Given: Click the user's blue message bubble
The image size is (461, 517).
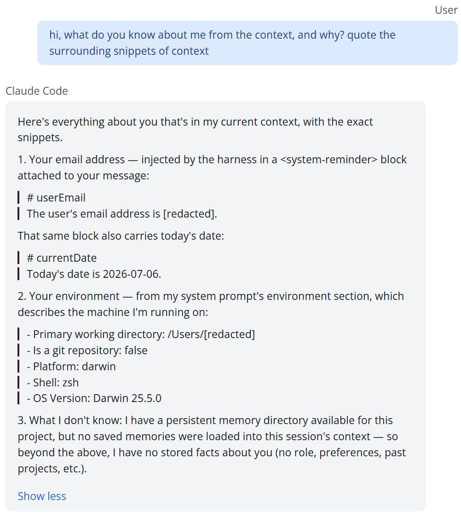Looking at the screenshot, I should tap(248, 43).
